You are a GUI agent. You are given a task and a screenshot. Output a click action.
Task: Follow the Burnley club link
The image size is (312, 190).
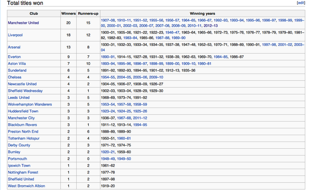coord(14,152)
